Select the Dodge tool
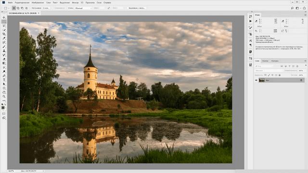 [4, 72]
